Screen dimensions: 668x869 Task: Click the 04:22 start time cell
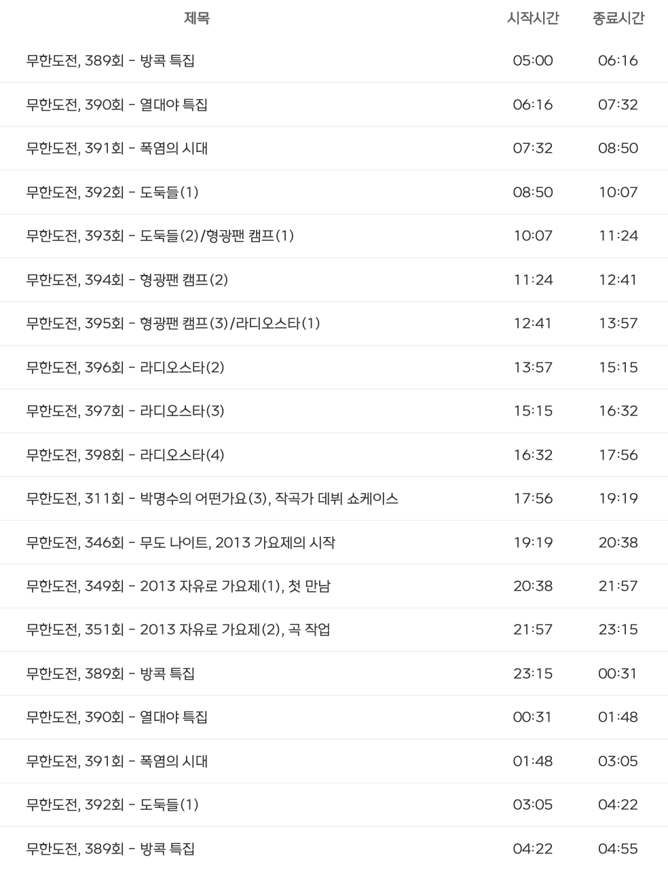point(533,849)
